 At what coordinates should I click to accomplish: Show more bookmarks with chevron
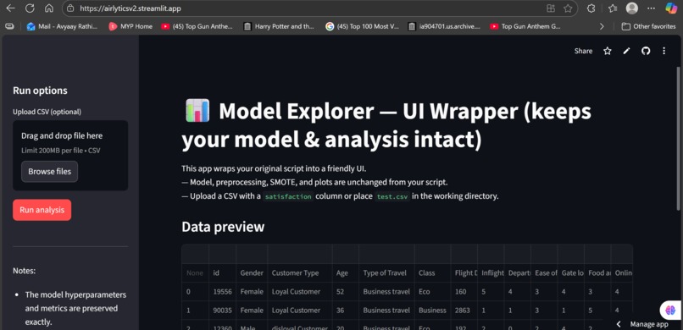click(x=602, y=26)
